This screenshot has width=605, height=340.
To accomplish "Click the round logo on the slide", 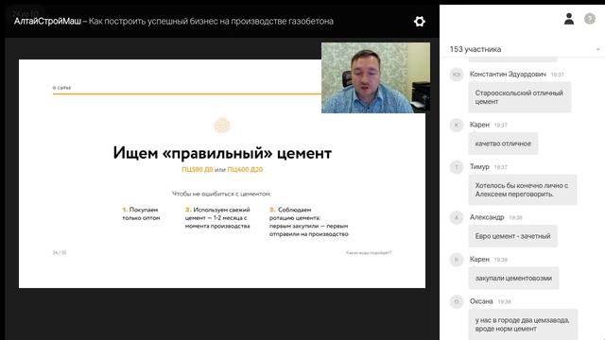I will pos(222,126).
